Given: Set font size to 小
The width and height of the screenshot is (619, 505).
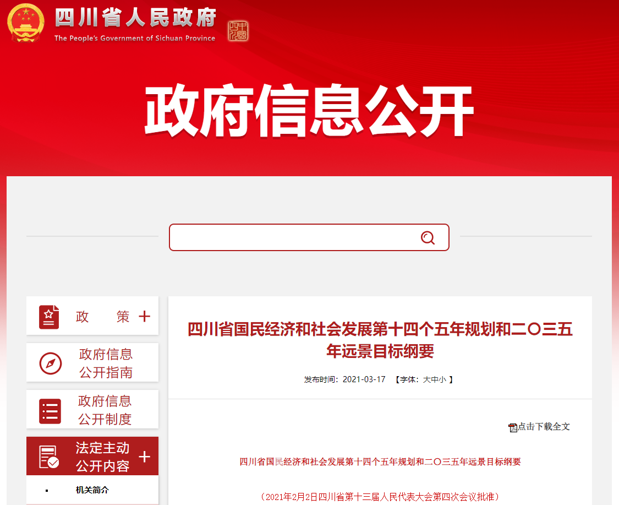Looking at the screenshot, I should [442, 379].
